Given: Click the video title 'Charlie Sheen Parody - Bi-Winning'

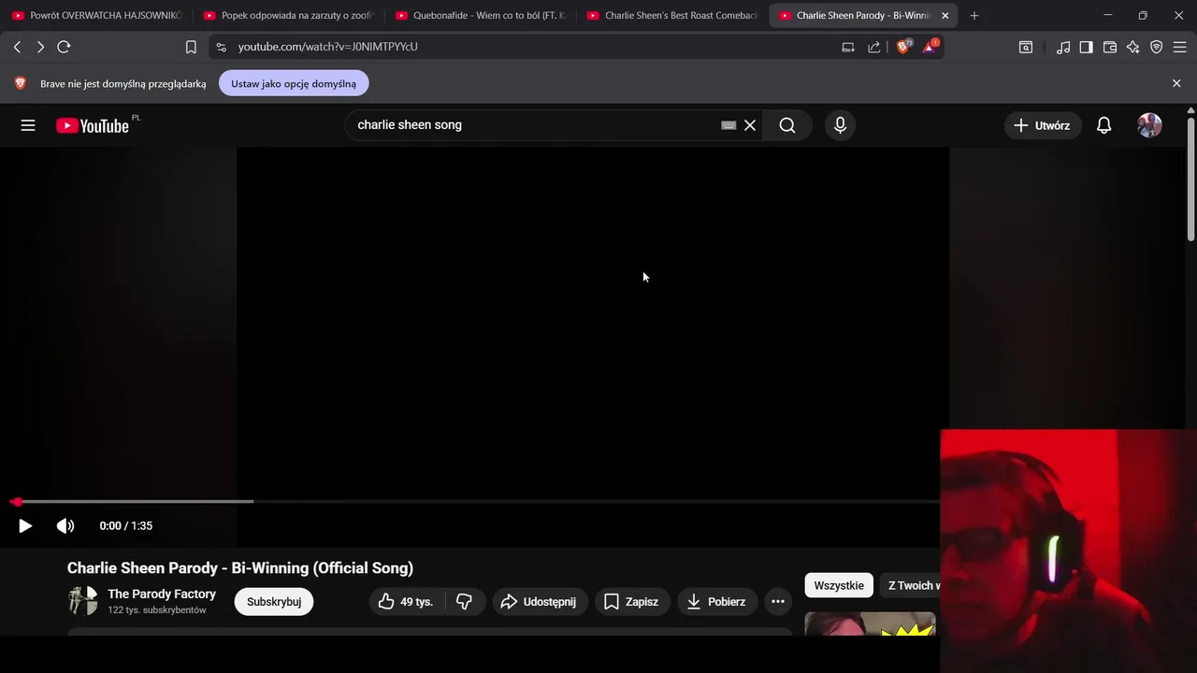Looking at the screenshot, I should tap(240, 568).
